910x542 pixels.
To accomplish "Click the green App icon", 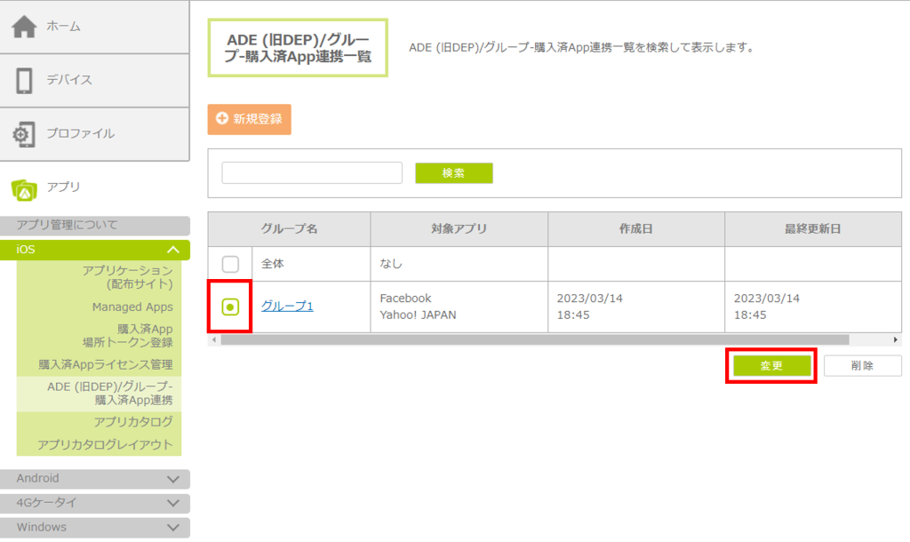I will point(24,187).
